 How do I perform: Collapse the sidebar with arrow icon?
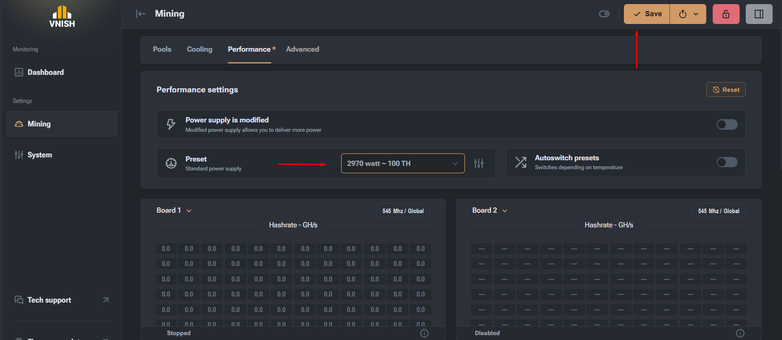(141, 14)
